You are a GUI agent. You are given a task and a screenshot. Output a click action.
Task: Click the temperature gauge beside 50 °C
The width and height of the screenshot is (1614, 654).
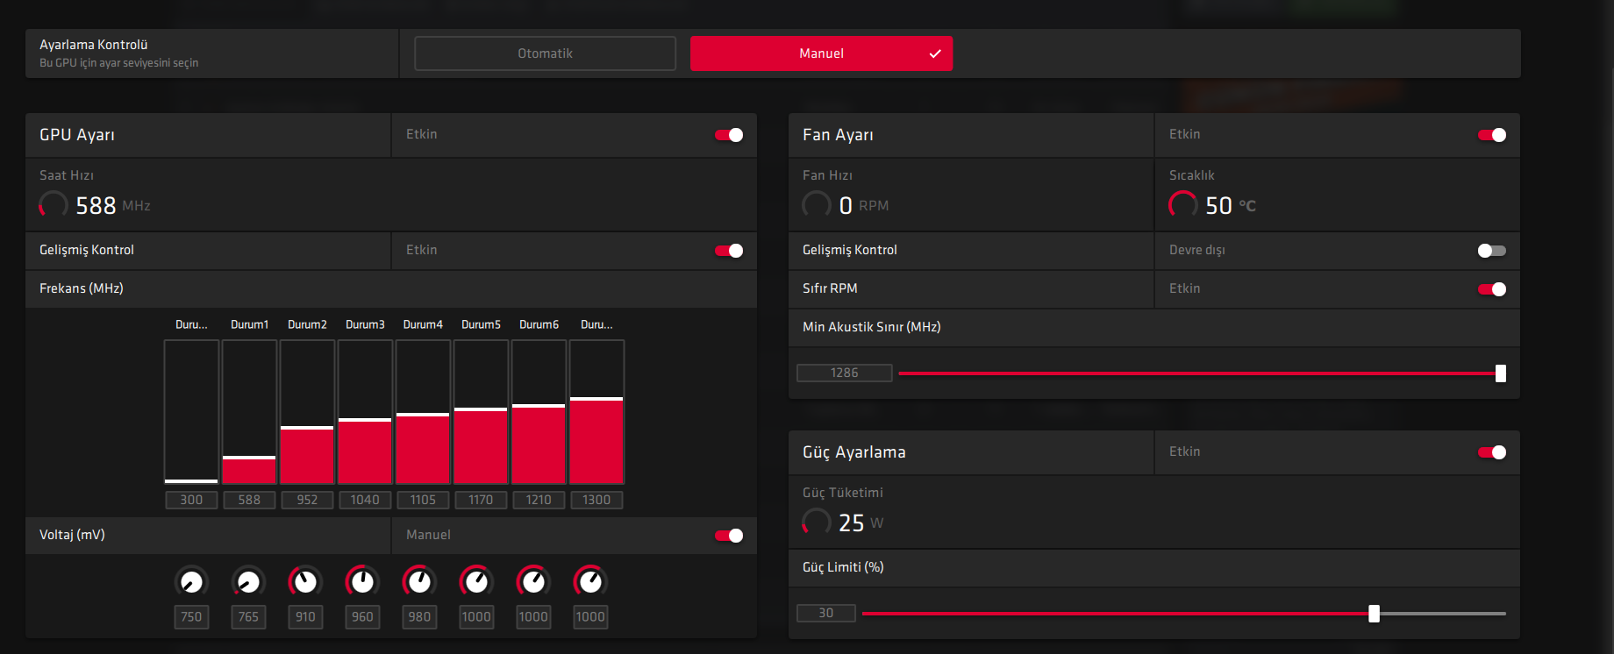1182,205
